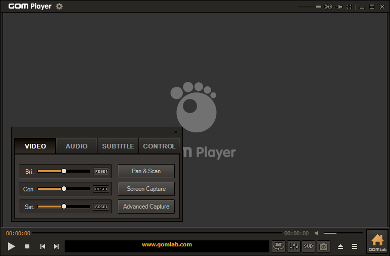This screenshot has height=256, width=390.
Task: Play the media
Action: (x=11, y=246)
